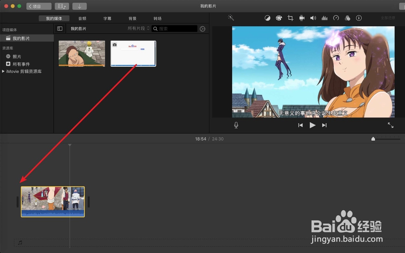Select the timeline video clip
405x253 pixels.
[53, 202]
